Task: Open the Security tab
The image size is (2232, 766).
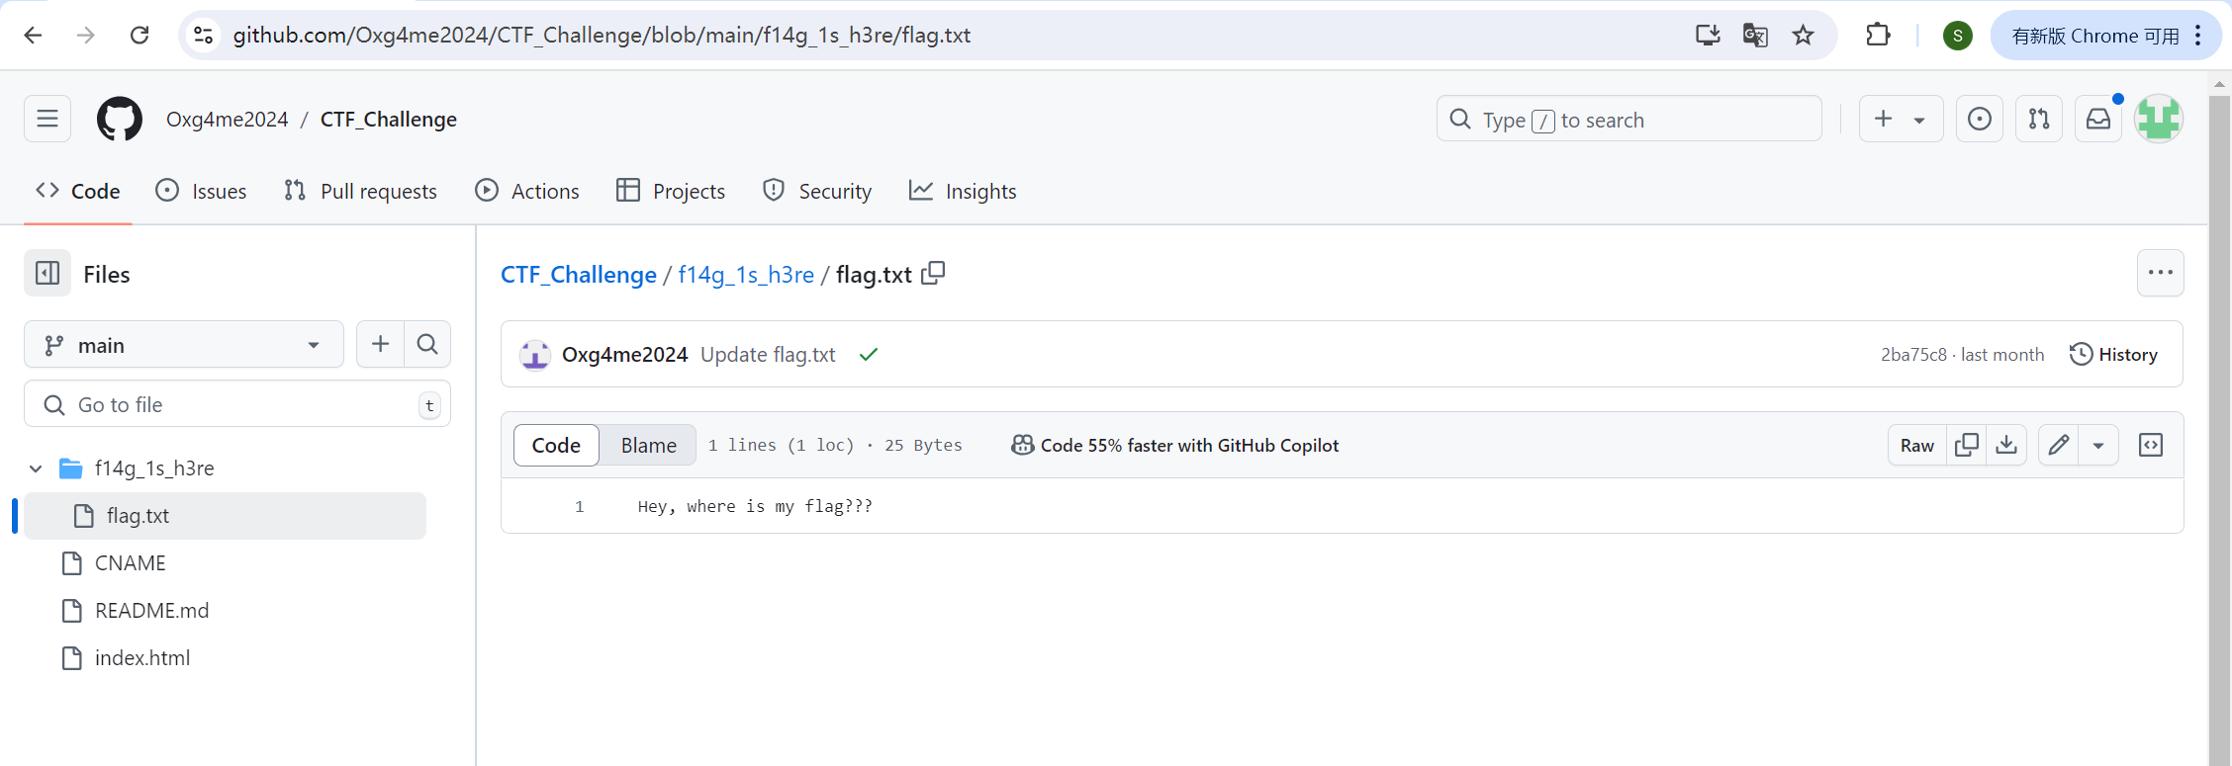Action: pos(817,191)
